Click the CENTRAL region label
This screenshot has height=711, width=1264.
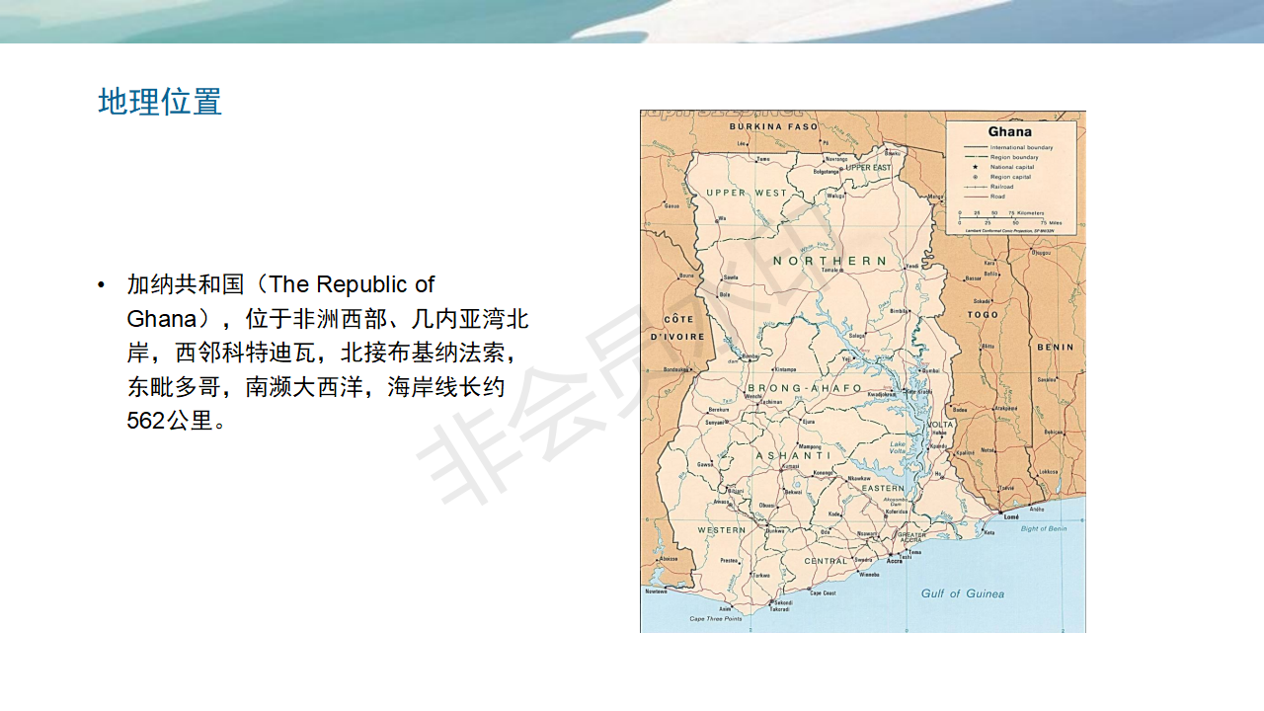pos(826,561)
